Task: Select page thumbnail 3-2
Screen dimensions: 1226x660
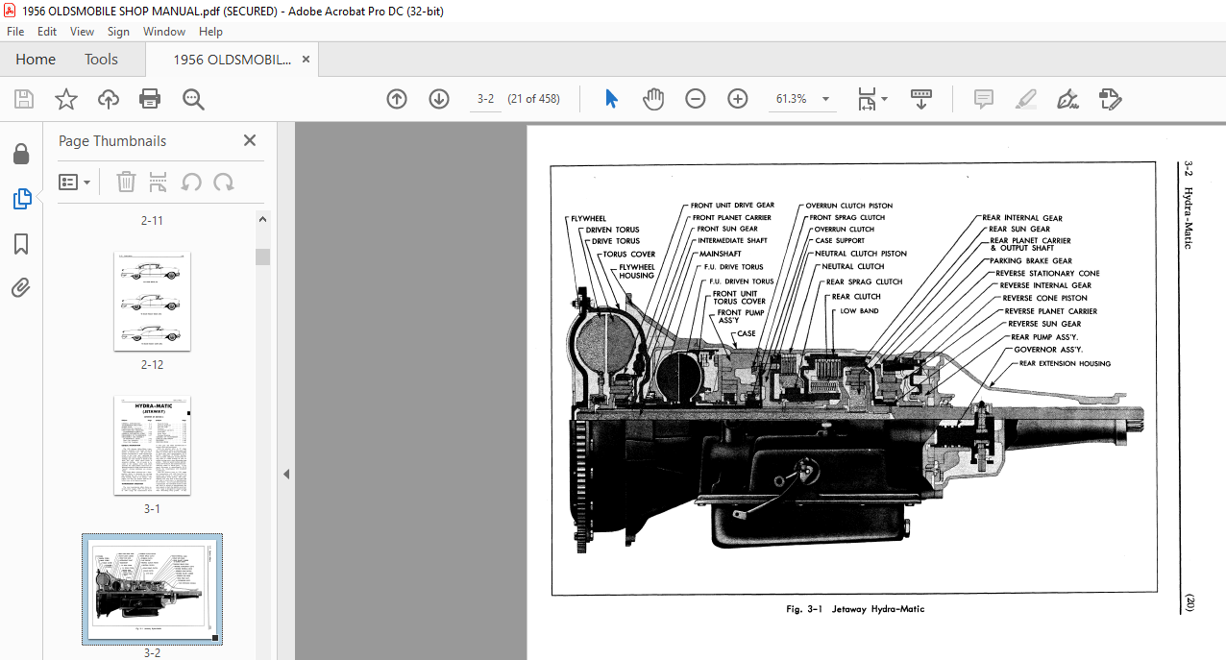Action: pyautogui.click(x=152, y=589)
